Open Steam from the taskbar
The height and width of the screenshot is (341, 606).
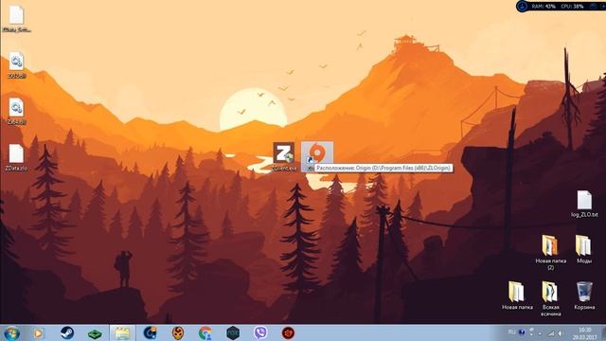point(67,332)
